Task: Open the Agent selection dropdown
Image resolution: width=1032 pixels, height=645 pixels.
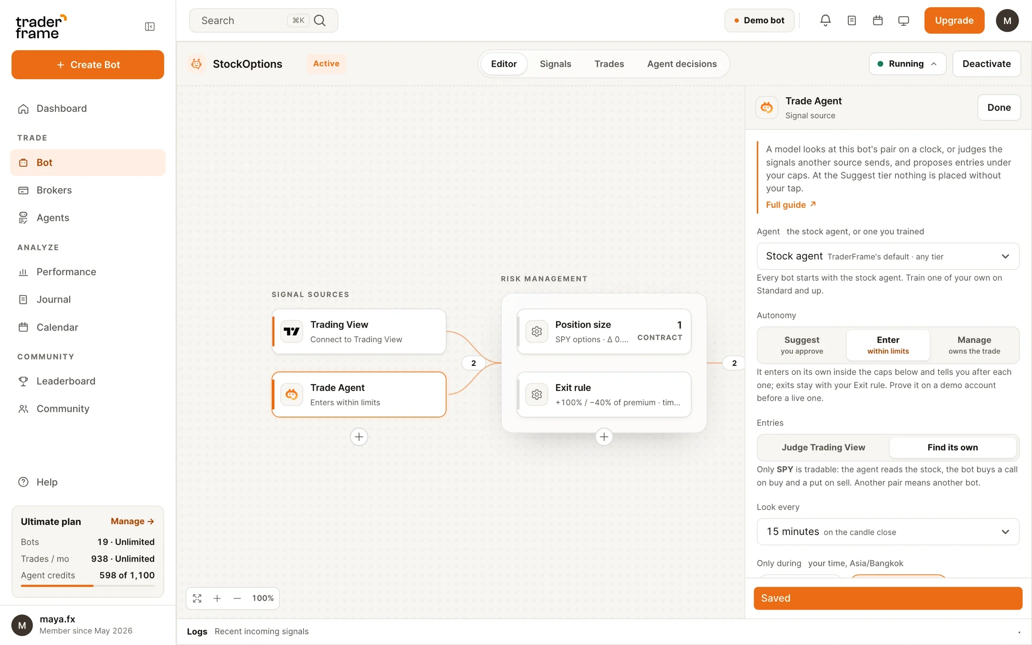Action: pos(888,256)
